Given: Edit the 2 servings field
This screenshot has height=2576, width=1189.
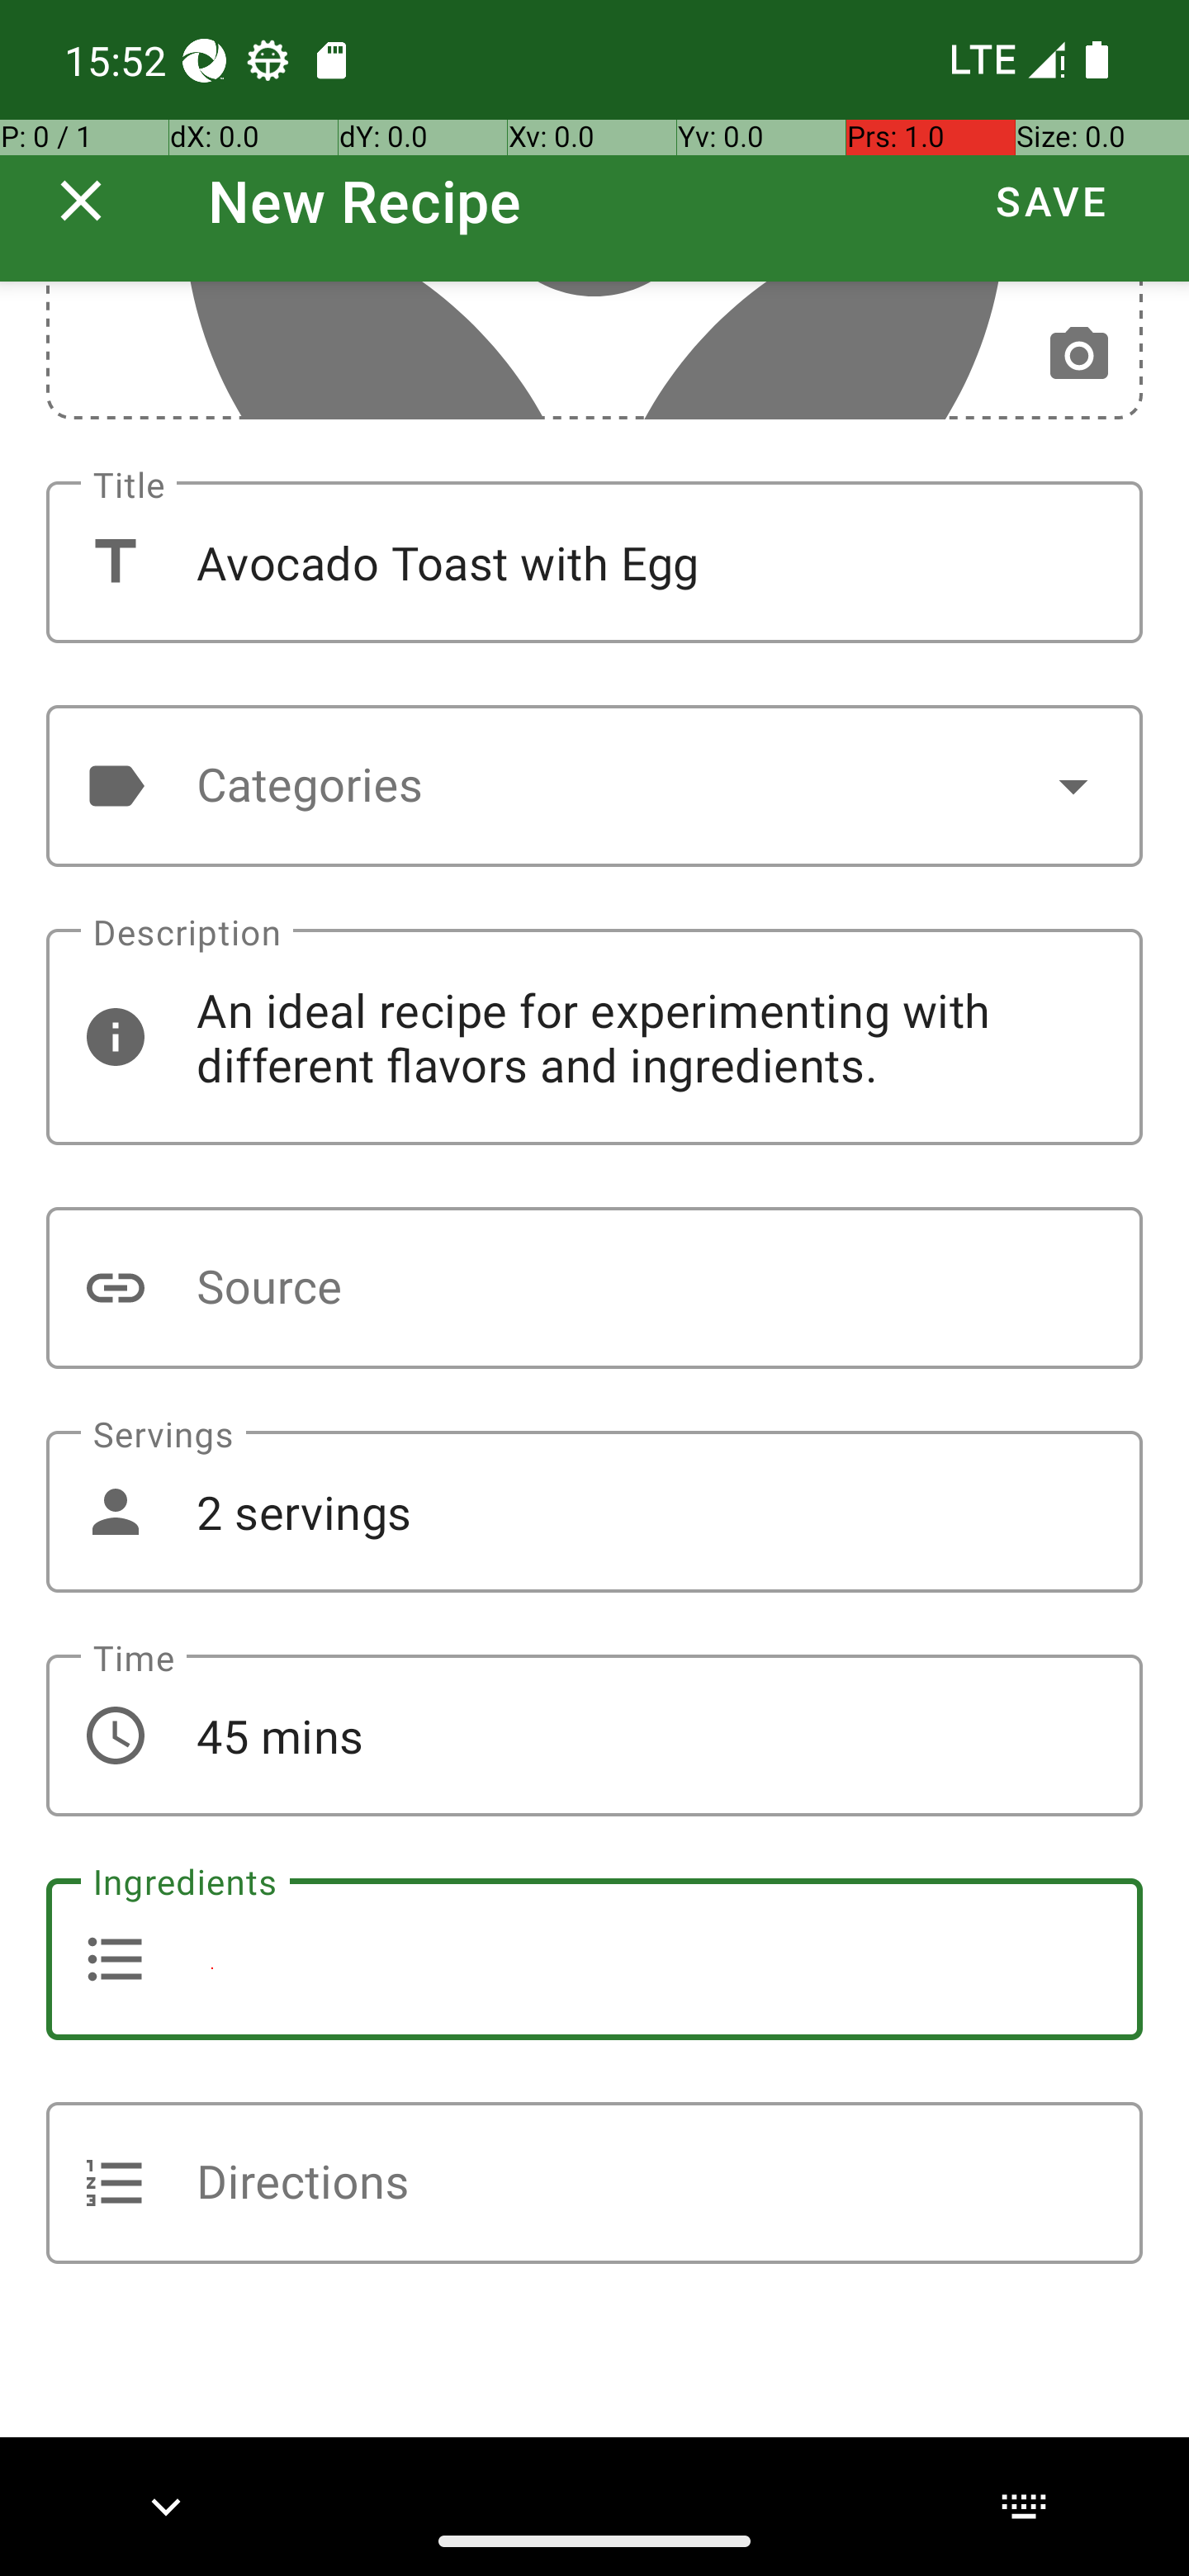Looking at the screenshot, I should point(594,1512).
